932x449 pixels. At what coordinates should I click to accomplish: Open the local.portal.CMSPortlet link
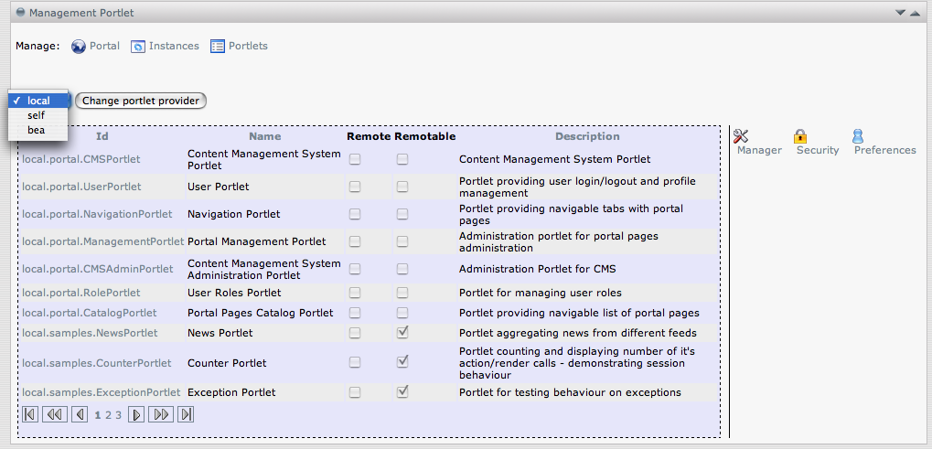[x=81, y=159]
